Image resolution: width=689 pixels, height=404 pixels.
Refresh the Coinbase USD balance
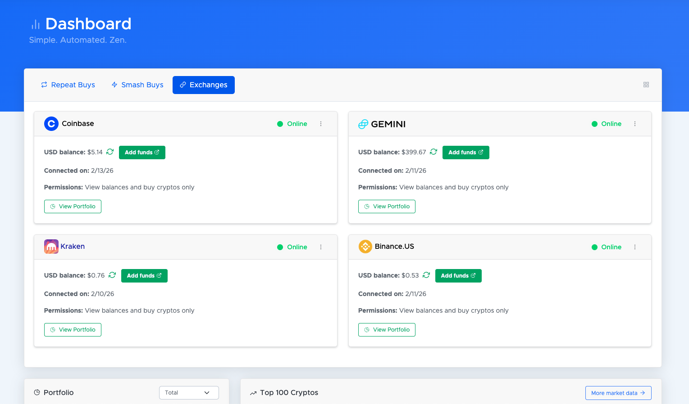110,152
